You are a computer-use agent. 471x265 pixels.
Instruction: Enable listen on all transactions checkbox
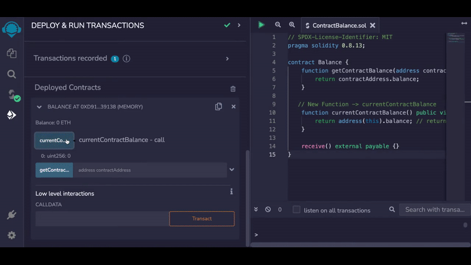297,210
